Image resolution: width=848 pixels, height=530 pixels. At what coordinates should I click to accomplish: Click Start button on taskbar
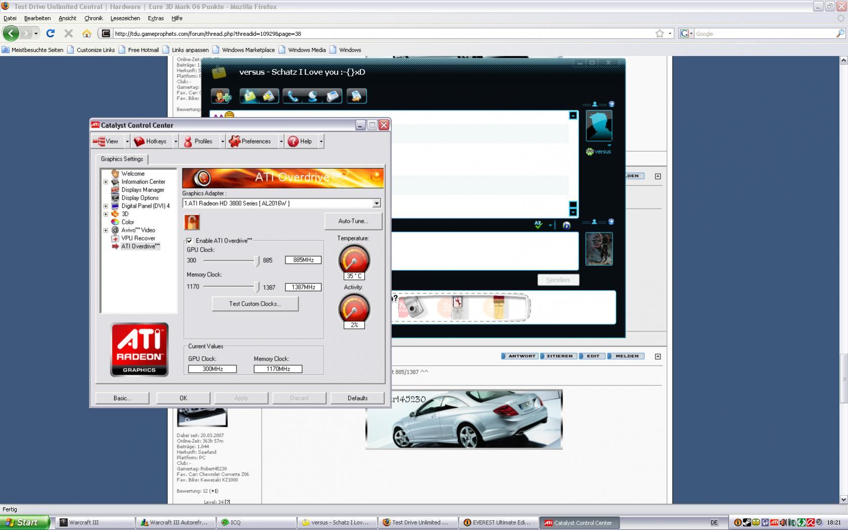25,522
